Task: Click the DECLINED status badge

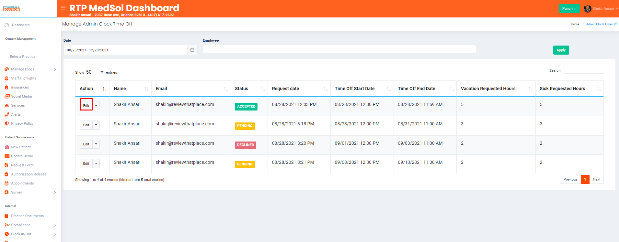Action: pos(246,145)
